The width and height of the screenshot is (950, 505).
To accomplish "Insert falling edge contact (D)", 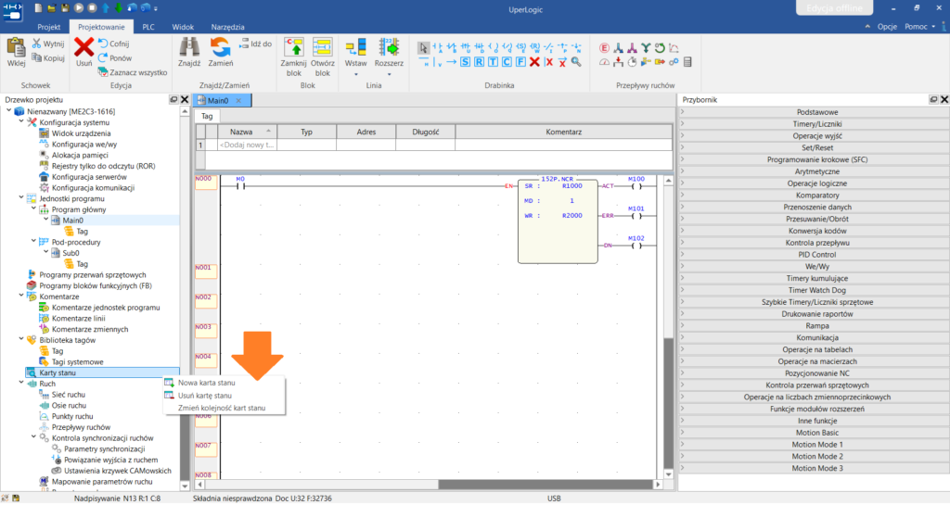I will pyautogui.click(x=480, y=48).
